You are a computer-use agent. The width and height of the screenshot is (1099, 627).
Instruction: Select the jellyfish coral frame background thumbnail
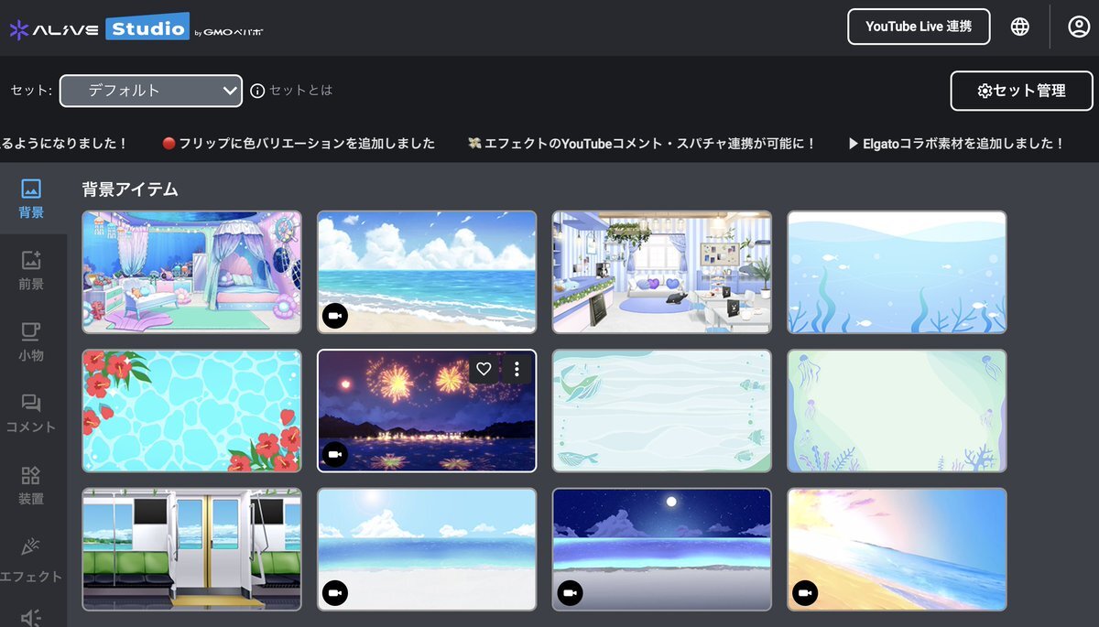(x=898, y=411)
